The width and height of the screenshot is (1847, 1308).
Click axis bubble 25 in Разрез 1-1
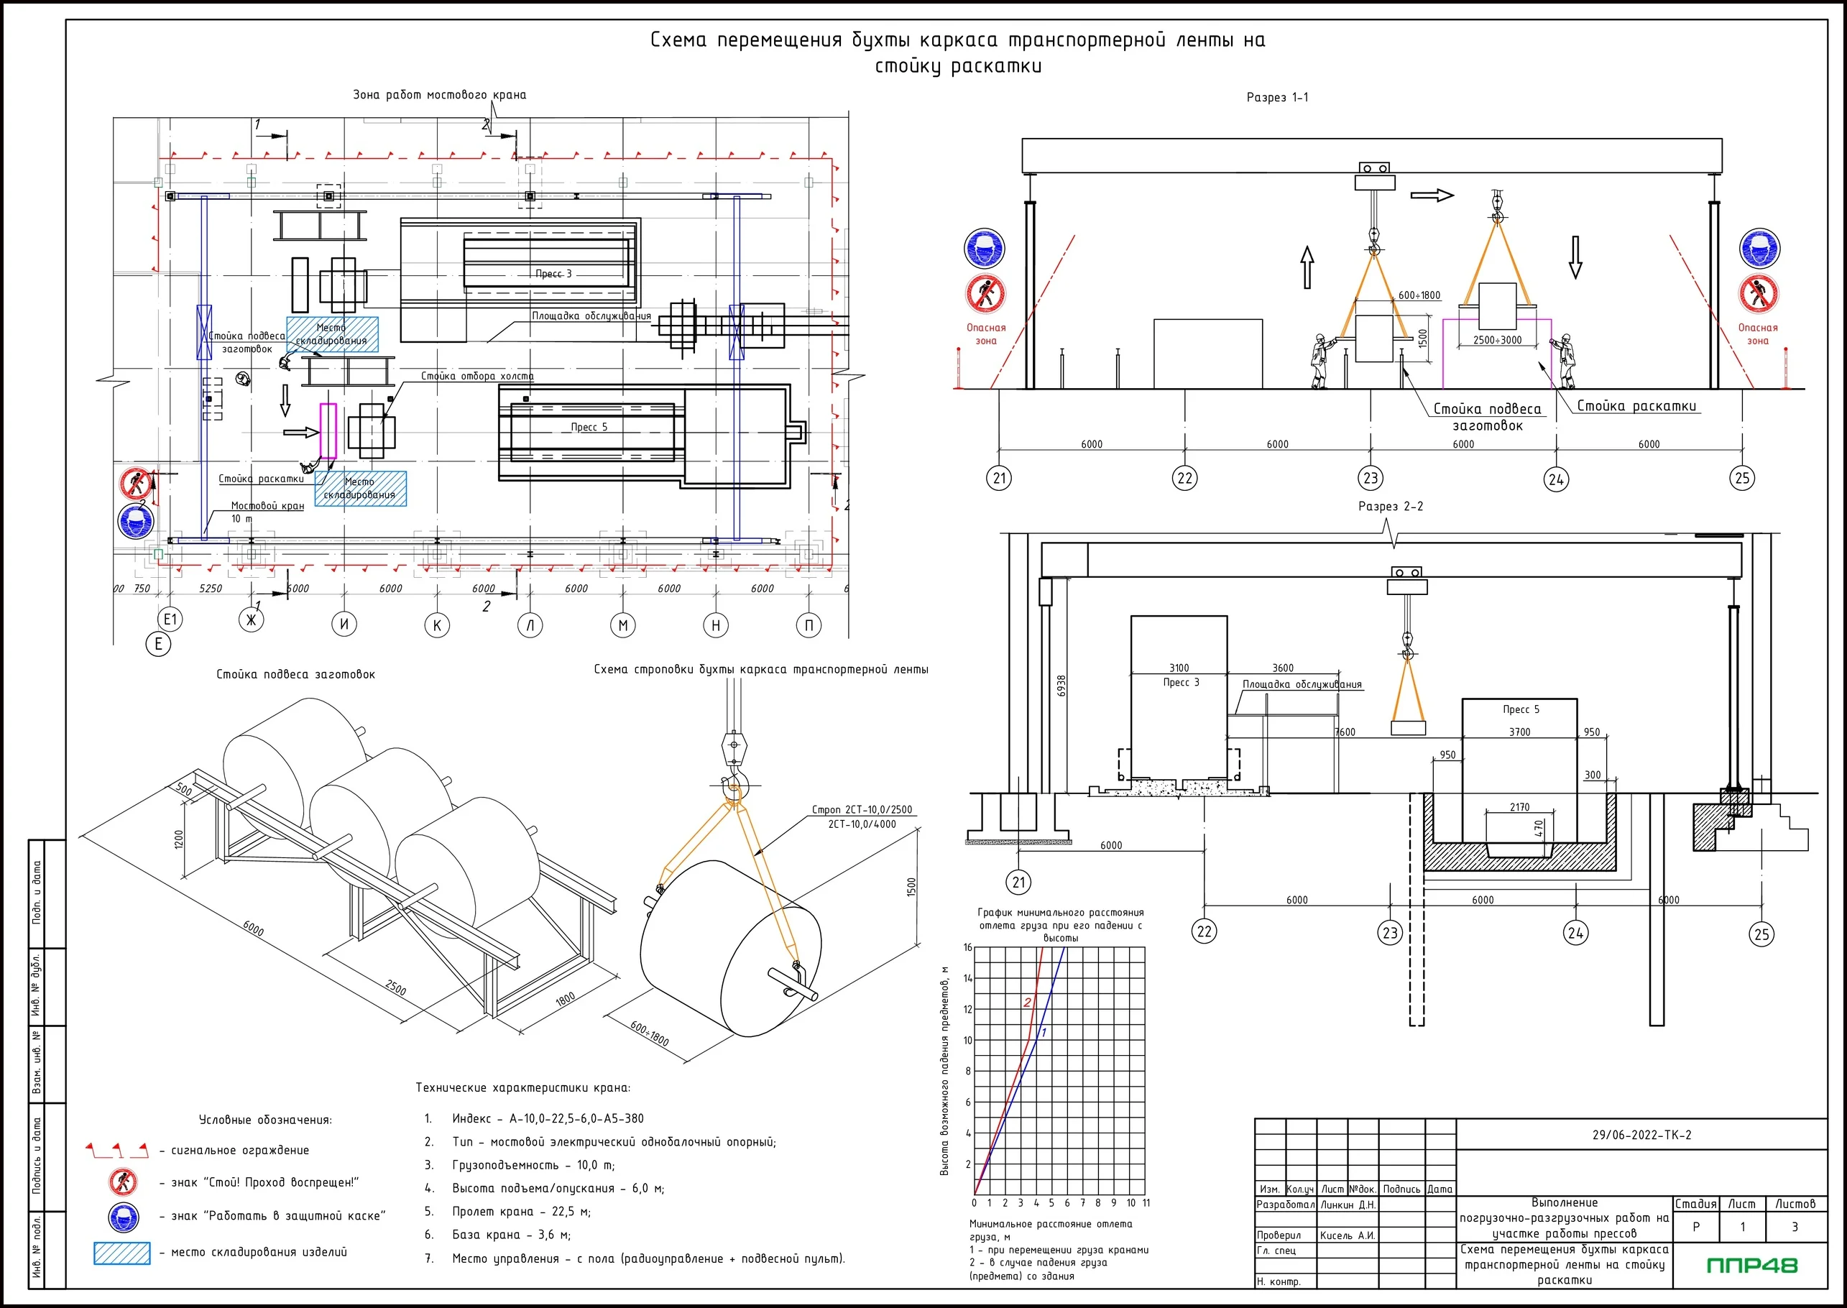pyautogui.click(x=1741, y=478)
